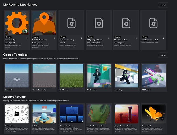Screen dimensions: 177x135
Task: Click Private badge on Bake Da Baby | Development
Action: [8, 37]
